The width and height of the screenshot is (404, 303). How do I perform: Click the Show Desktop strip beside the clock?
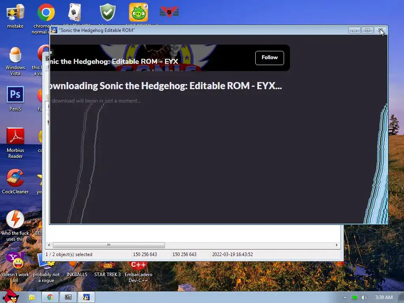pyautogui.click(x=401, y=297)
